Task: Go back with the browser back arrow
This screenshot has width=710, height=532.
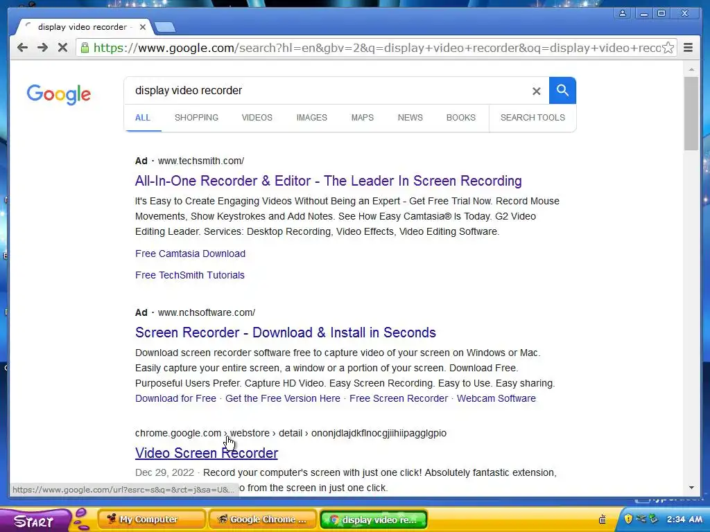Action: click(x=22, y=48)
